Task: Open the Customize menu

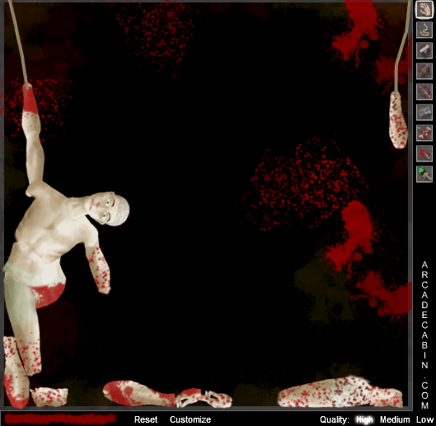Action: pos(190,419)
